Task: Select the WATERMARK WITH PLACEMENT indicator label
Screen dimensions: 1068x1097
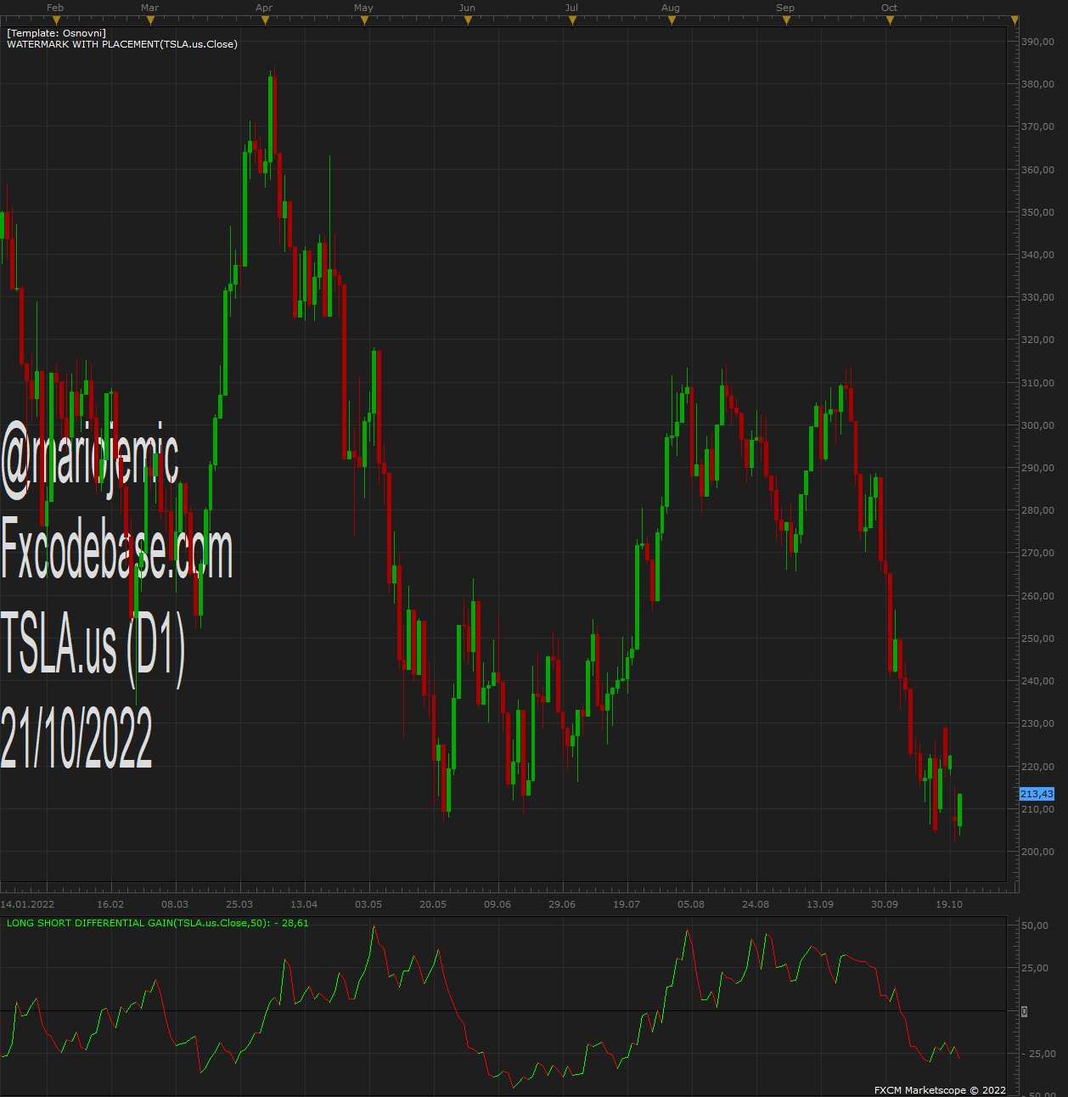Action: pyautogui.click(x=122, y=44)
